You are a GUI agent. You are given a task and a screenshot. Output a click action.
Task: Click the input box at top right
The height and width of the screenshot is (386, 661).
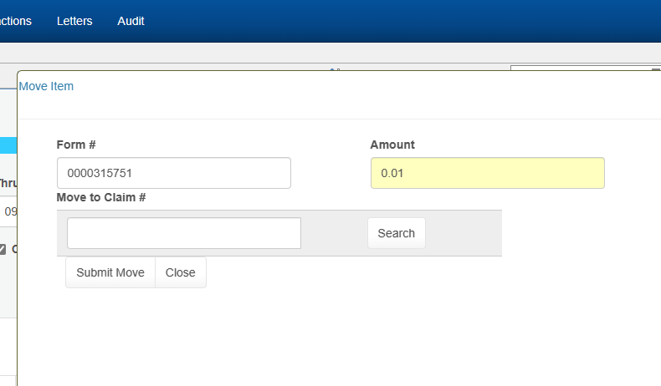tap(584, 69)
